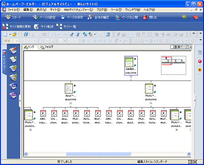Click the navi menu blue link chain icon
This screenshot has height=165, width=204.
[x=13, y=68]
